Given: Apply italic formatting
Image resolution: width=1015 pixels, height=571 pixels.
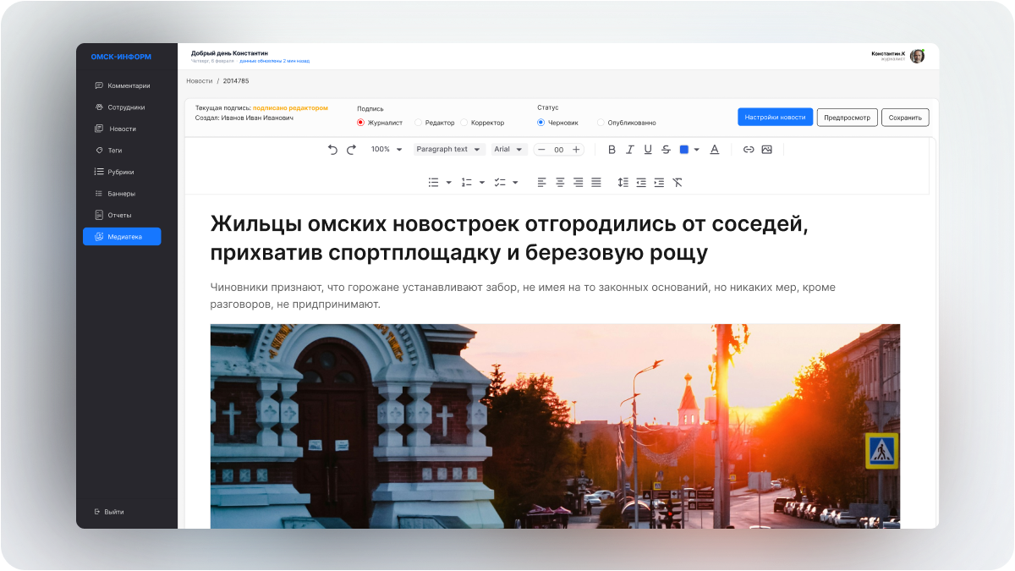Looking at the screenshot, I should (630, 149).
